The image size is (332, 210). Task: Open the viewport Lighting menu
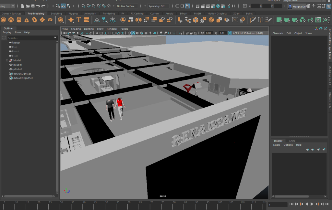[x=89, y=29]
